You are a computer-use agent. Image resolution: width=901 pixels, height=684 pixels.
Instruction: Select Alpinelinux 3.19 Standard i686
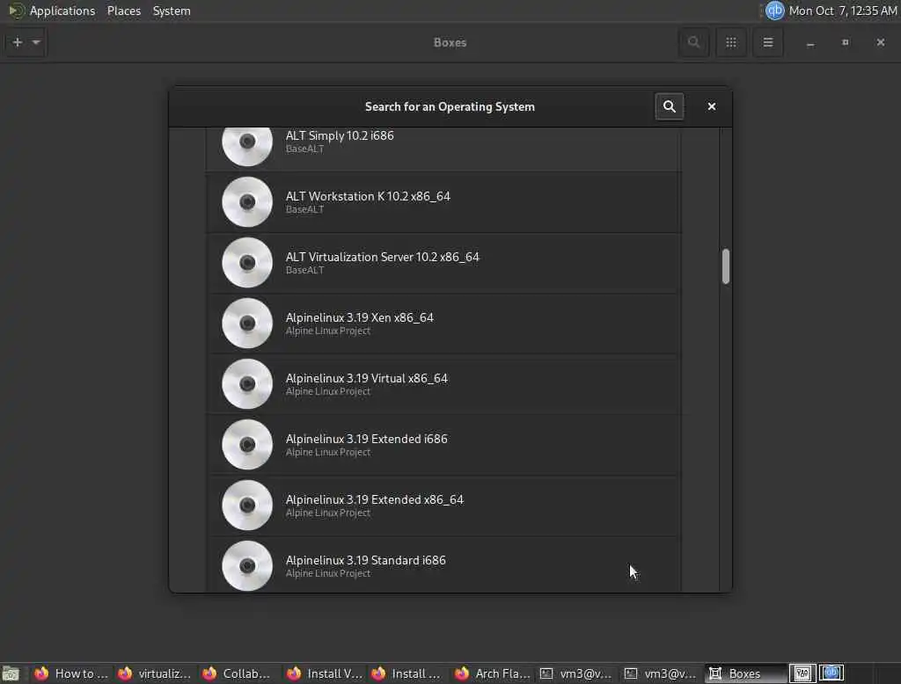[443, 564]
